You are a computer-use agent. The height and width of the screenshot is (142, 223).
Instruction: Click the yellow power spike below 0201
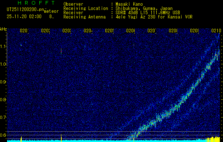(21, 139)
